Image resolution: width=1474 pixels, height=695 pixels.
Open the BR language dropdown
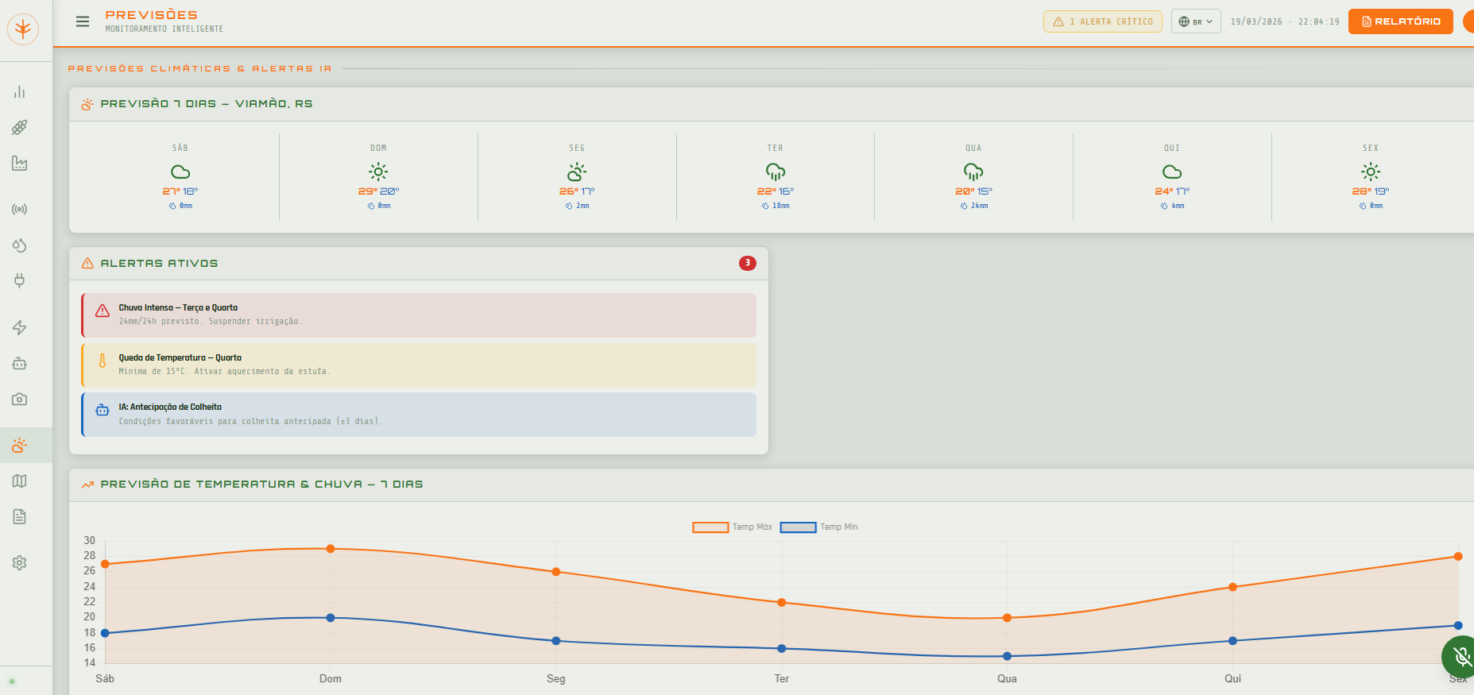point(1196,21)
